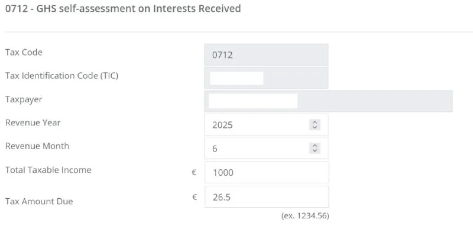
Task: Increase Revenue Year using the up arrow
Action: (315, 122)
